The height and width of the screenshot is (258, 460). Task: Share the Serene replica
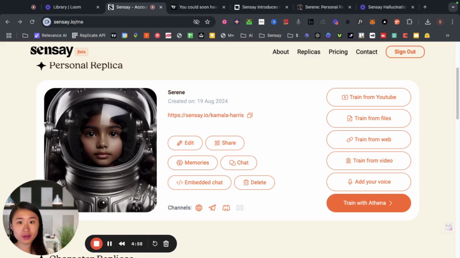pyautogui.click(x=225, y=143)
